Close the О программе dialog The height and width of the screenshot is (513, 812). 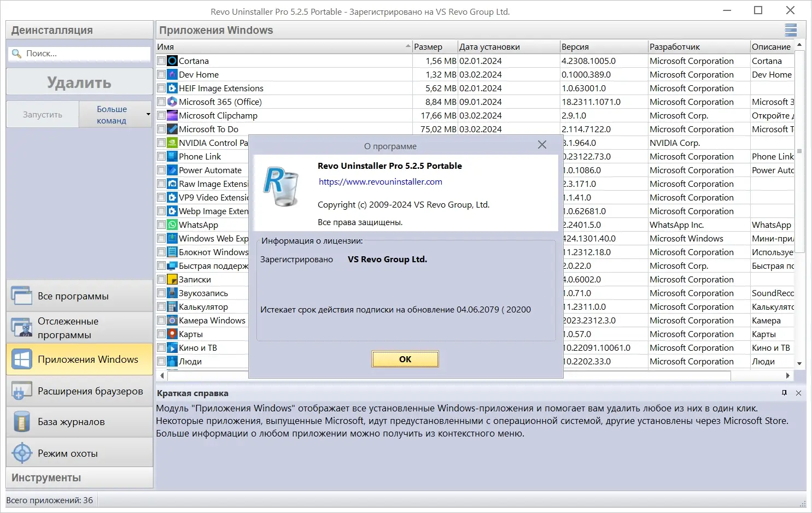pyautogui.click(x=542, y=145)
